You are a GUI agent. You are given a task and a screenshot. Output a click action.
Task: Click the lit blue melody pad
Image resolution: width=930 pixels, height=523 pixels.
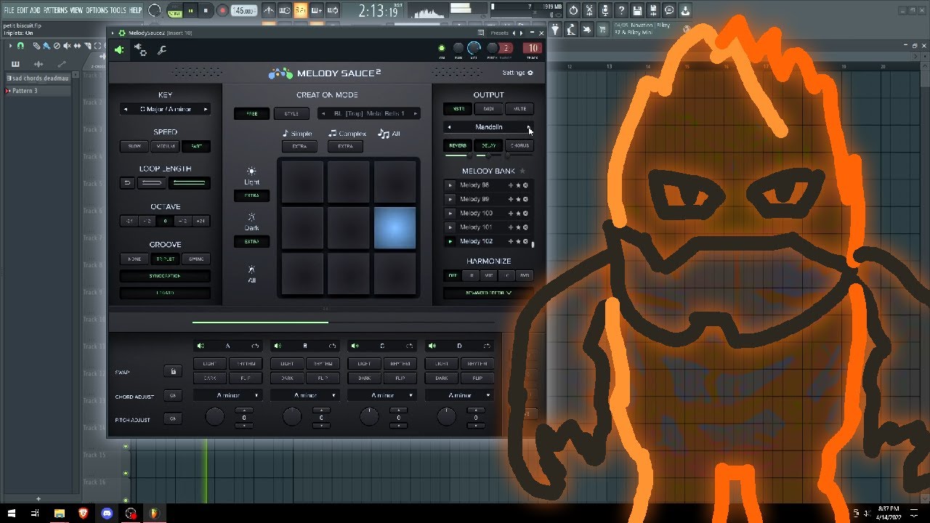(395, 227)
